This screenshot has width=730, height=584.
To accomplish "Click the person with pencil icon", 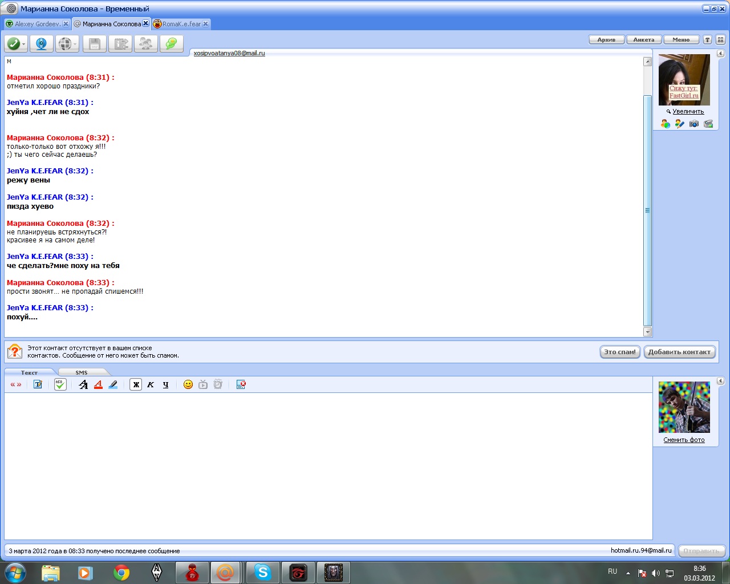I will pos(680,124).
